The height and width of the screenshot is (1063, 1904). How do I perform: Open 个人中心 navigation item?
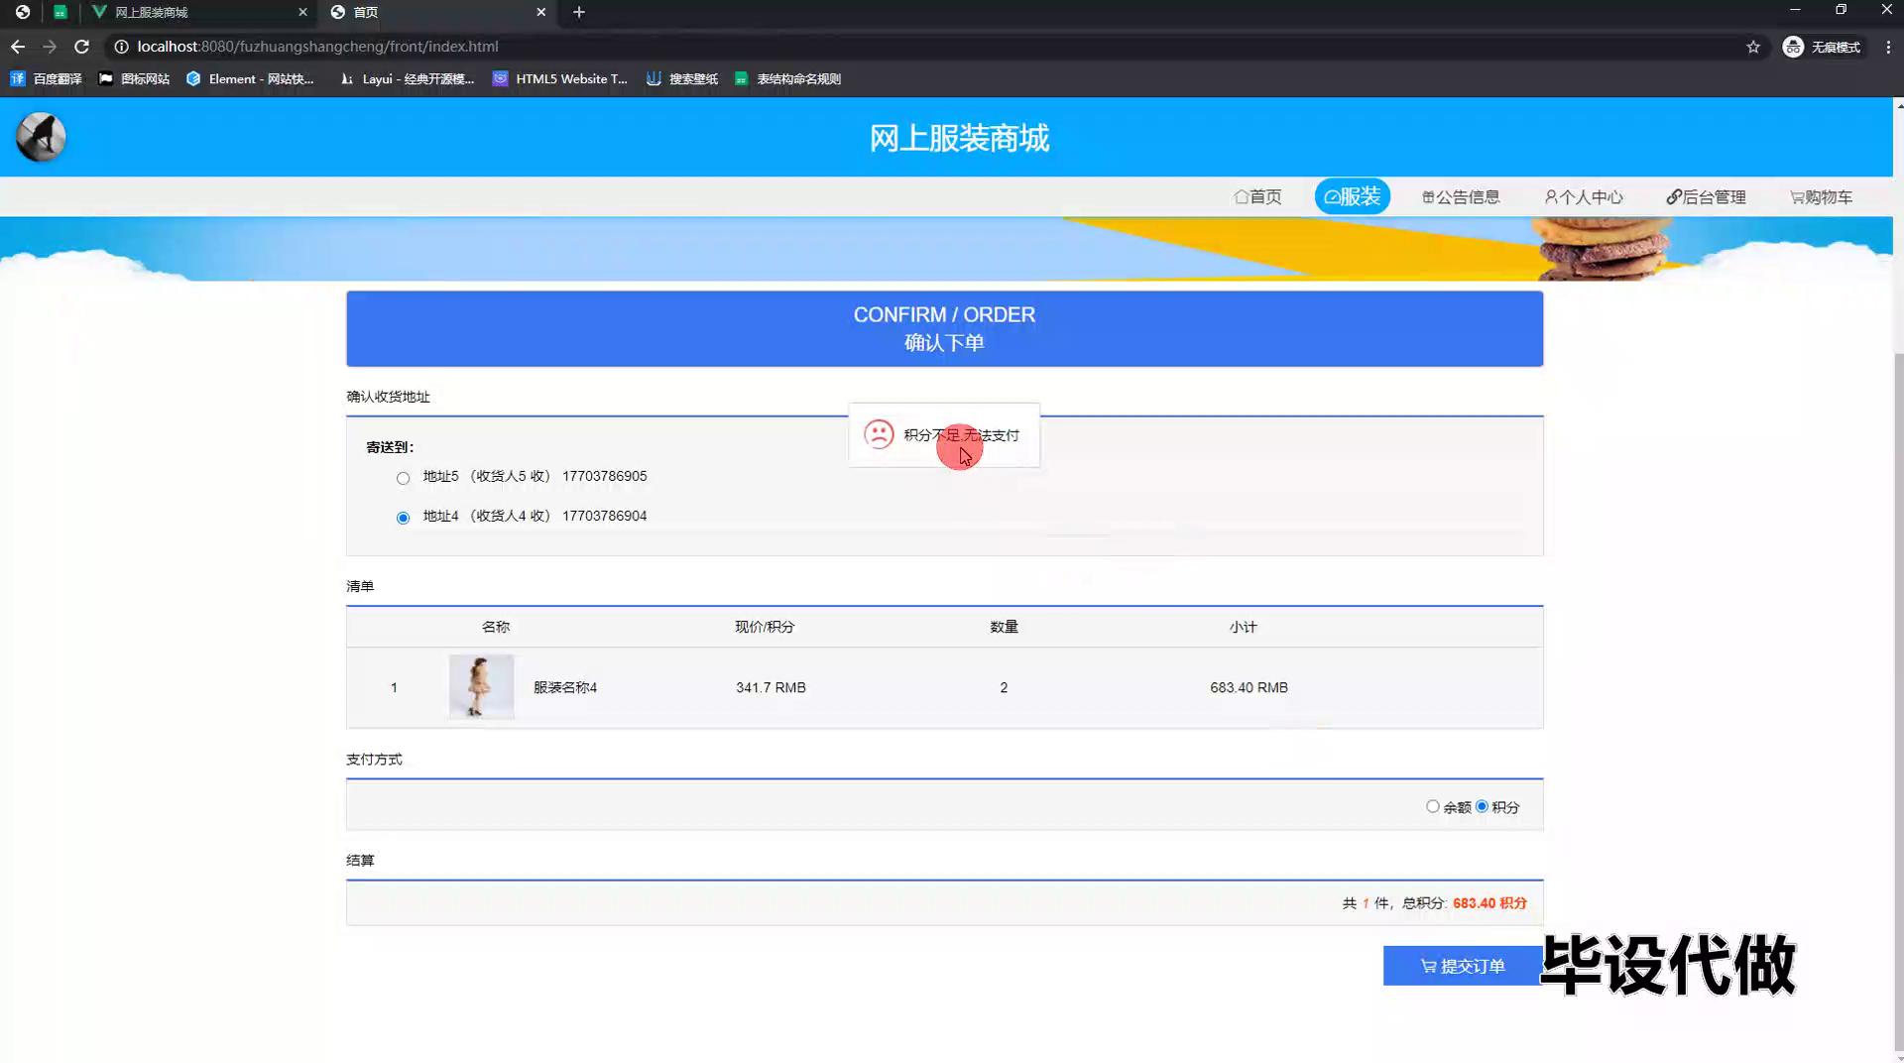pos(1584,197)
